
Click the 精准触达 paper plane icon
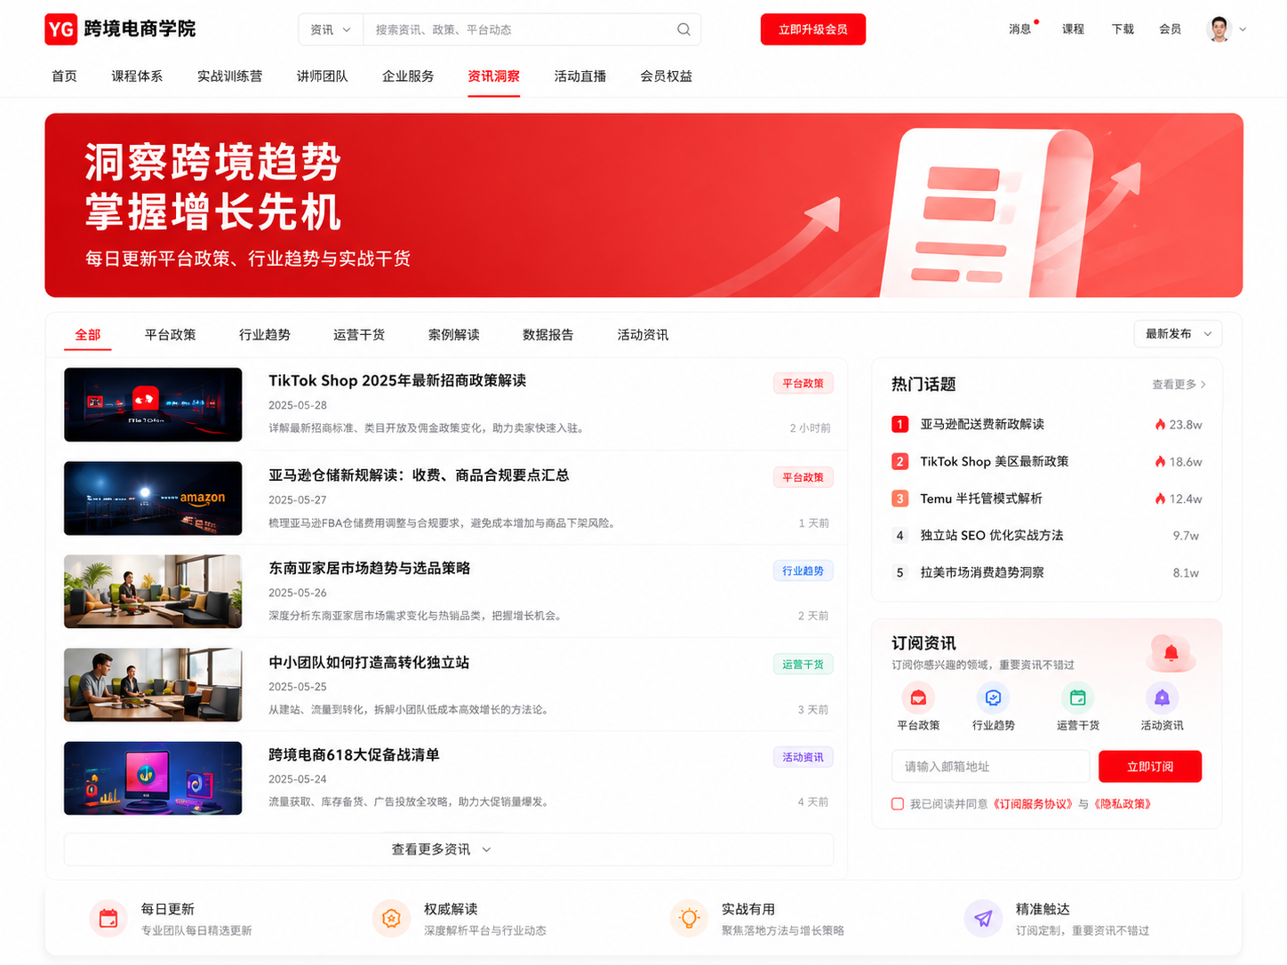click(x=983, y=919)
